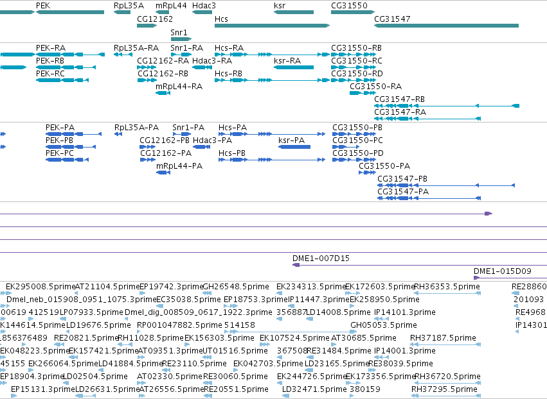
Task: Select the Hcs-RB transcript
Action: coord(272,80)
